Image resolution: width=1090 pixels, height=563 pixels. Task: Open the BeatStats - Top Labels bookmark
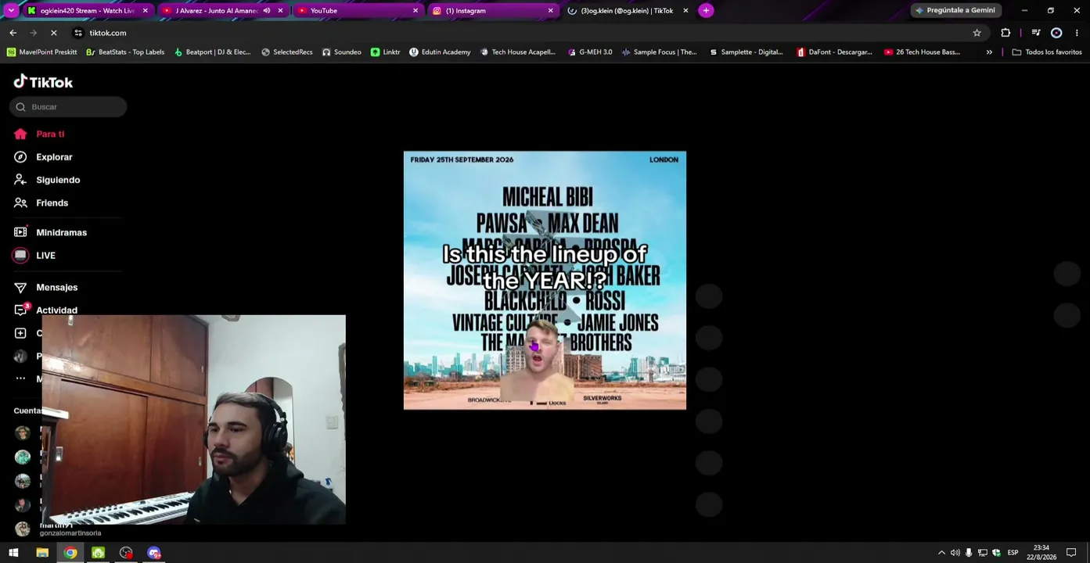pos(125,52)
